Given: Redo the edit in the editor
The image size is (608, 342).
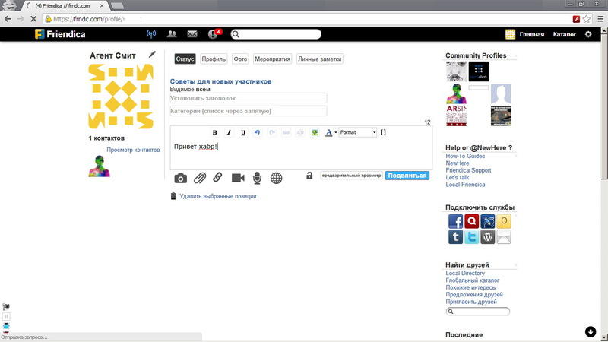Looking at the screenshot, I should click(x=272, y=132).
